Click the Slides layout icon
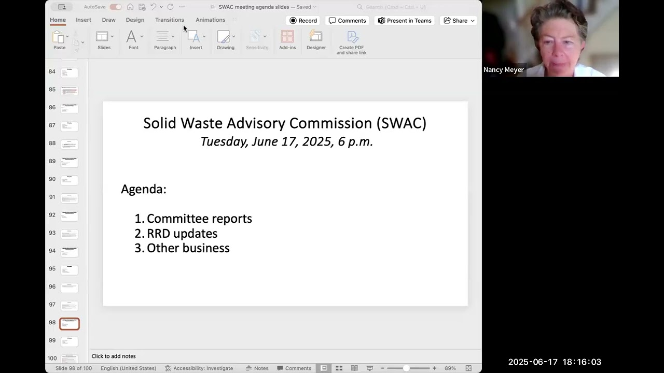The width and height of the screenshot is (664, 373). coord(102,36)
